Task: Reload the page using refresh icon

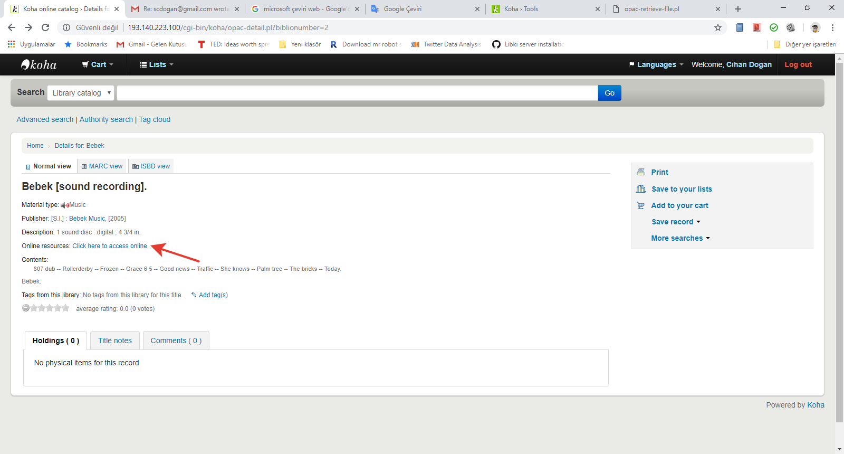Action: click(45, 27)
